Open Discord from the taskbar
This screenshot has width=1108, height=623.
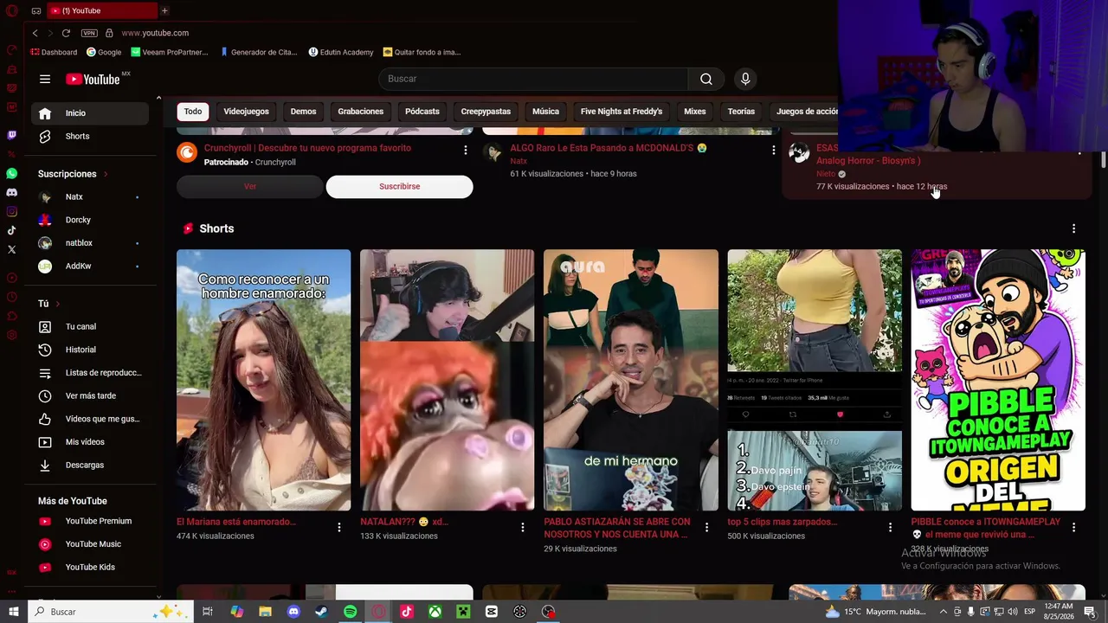(293, 612)
